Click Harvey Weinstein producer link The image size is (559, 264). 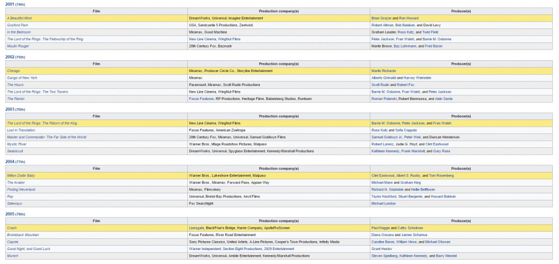click(x=418, y=78)
